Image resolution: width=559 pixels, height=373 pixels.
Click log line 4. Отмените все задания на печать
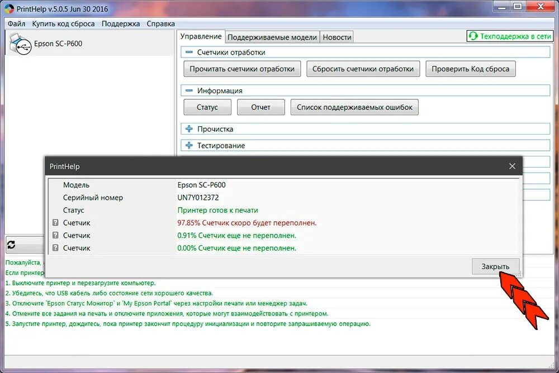(x=167, y=313)
